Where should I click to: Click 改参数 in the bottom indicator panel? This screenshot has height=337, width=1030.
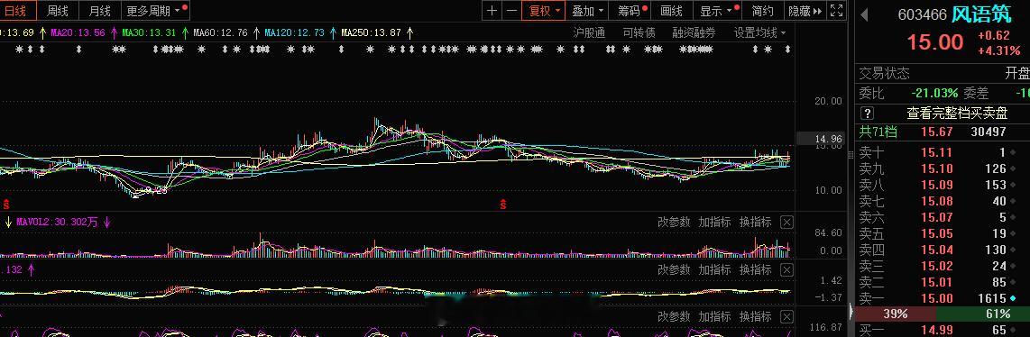point(674,316)
